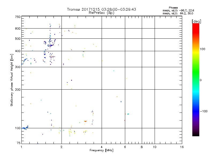Click the x-axis tick label '4'
214x160 pixels.
coord(102,147)
